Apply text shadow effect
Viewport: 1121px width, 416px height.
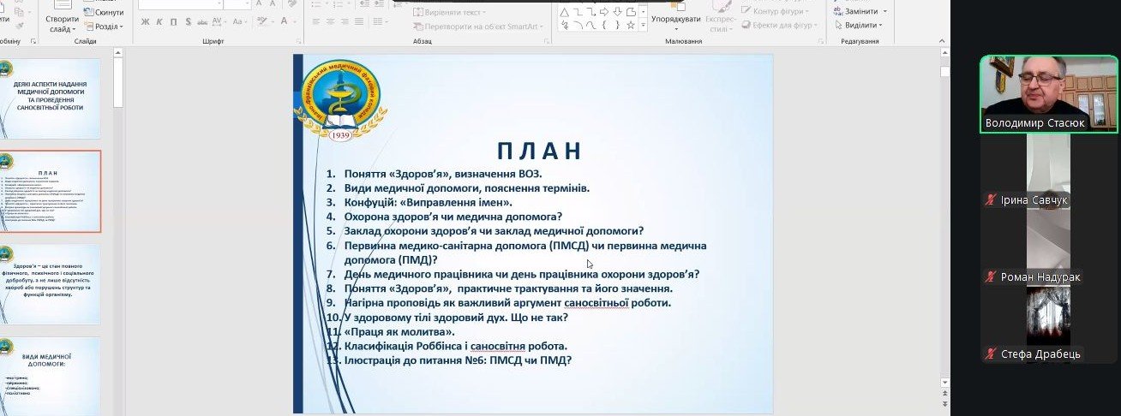click(x=189, y=23)
